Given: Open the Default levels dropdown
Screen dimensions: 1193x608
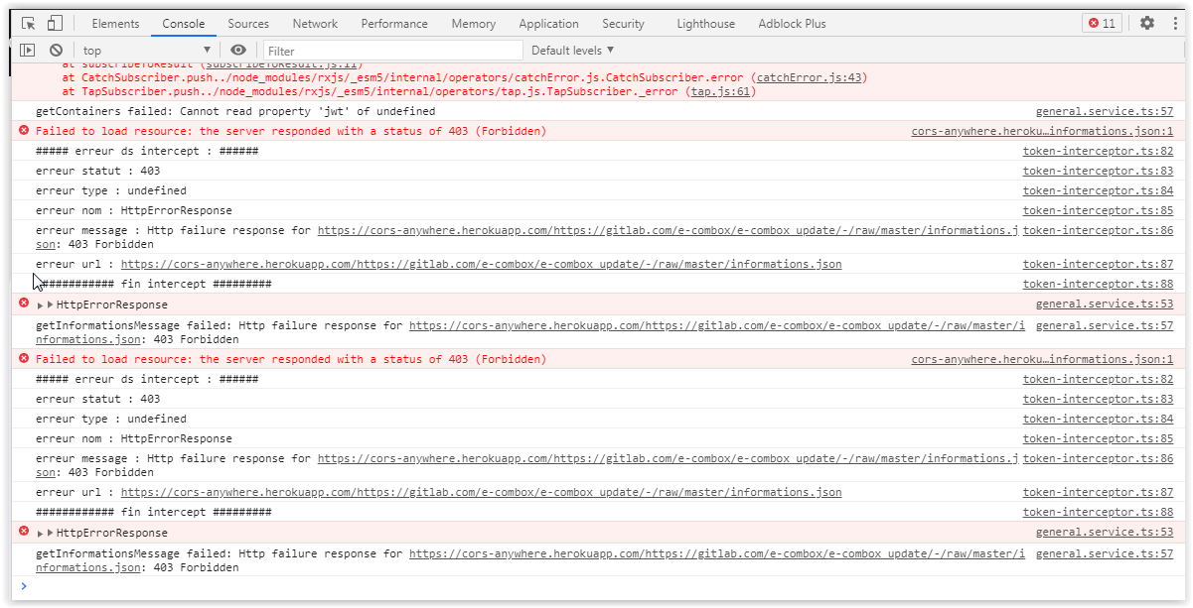Looking at the screenshot, I should pos(572,50).
